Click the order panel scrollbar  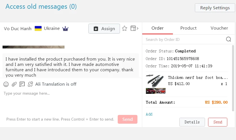[233, 78]
